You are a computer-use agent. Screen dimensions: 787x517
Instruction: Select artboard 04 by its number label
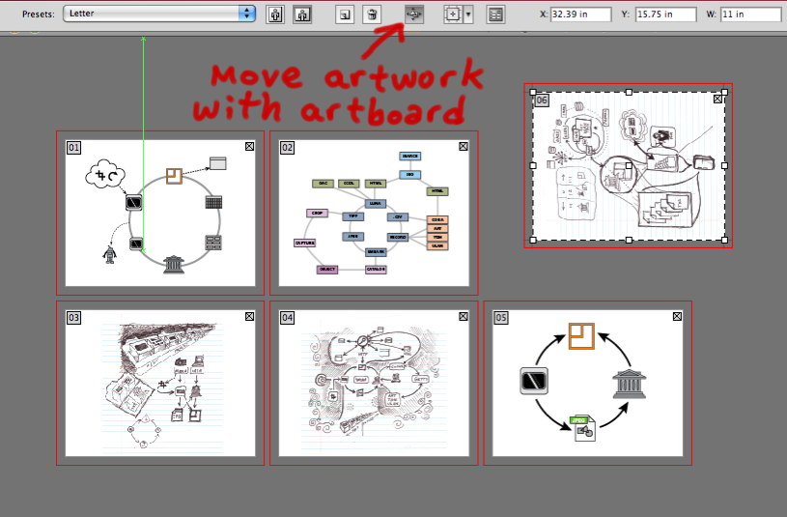287,317
